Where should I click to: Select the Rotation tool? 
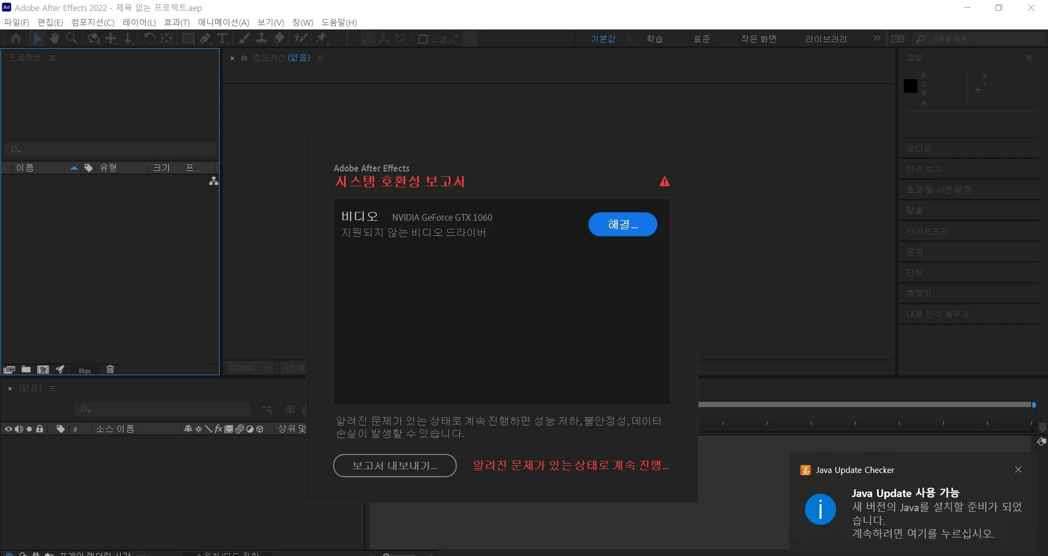click(x=150, y=38)
